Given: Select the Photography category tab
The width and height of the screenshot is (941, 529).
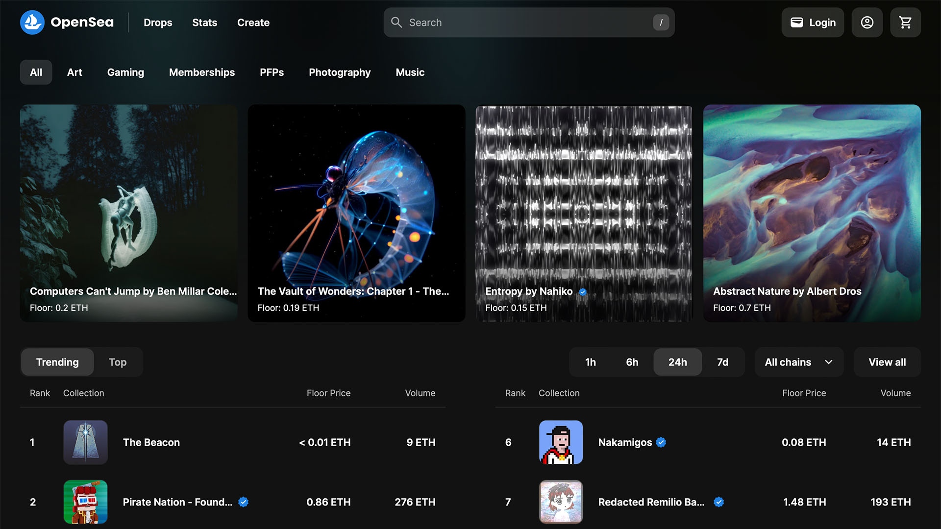Looking at the screenshot, I should (x=340, y=72).
